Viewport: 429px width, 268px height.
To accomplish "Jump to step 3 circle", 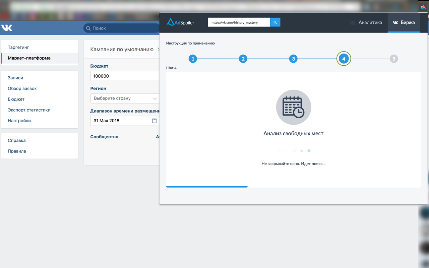I will 293,59.
